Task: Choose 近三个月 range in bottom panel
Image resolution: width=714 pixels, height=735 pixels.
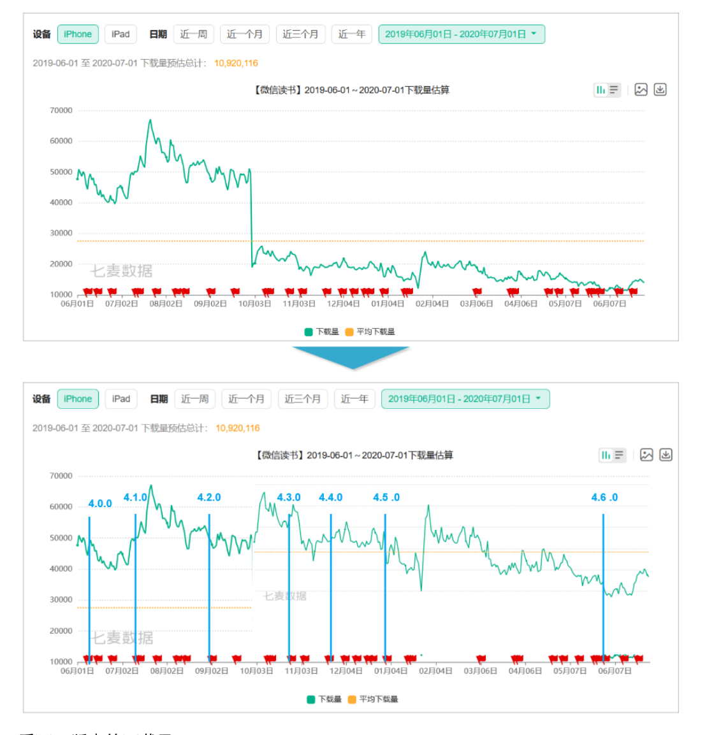Action: tap(303, 399)
